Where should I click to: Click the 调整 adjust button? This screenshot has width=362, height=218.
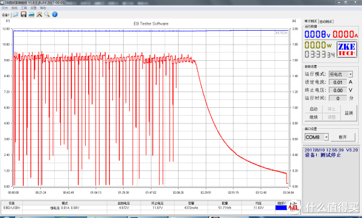point(331,117)
